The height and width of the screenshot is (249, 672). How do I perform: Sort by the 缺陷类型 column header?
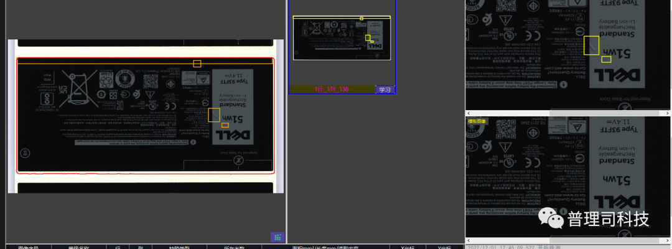click(179, 247)
